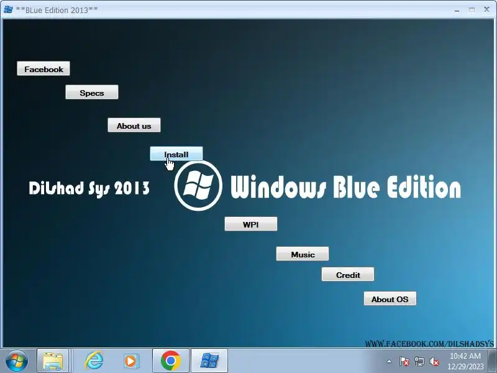Show hidden tray icons arrow
Screen dimensions: 497x373
(x=390, y=361)
